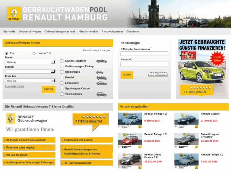The image size is (231, 173).
Task: Click the 7 Sterne Qualität speech bubble badge
Action: tap(91, 122)
